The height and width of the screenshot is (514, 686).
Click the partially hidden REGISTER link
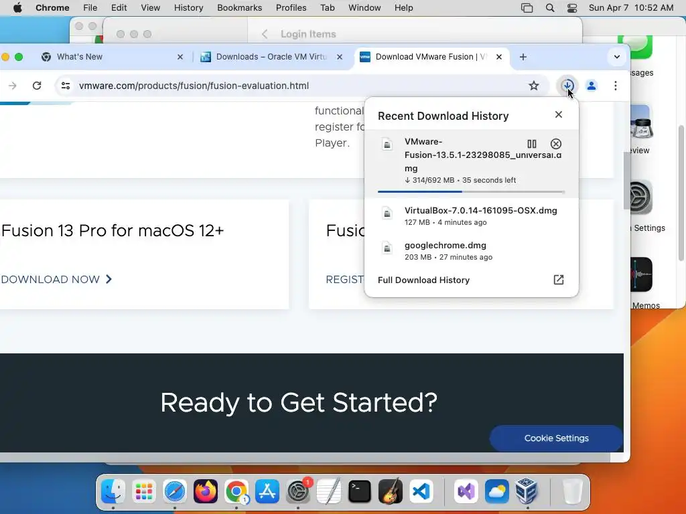[x=345, y=279]
